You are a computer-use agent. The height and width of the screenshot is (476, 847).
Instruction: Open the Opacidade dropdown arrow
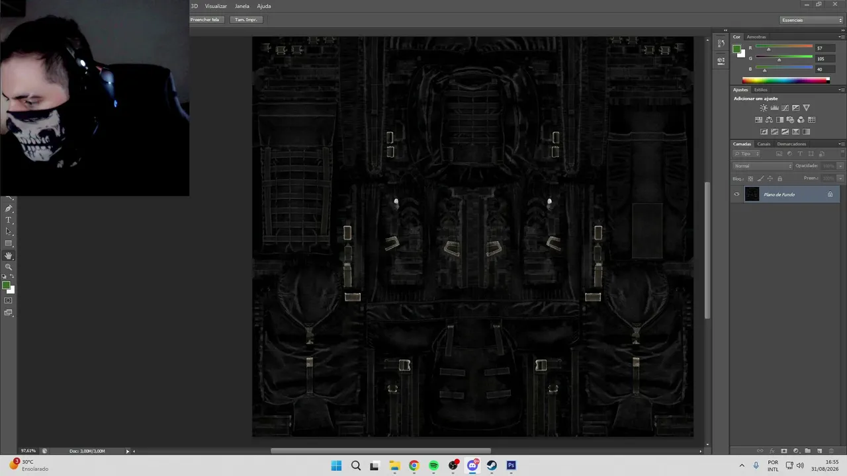tap(840, 166)
